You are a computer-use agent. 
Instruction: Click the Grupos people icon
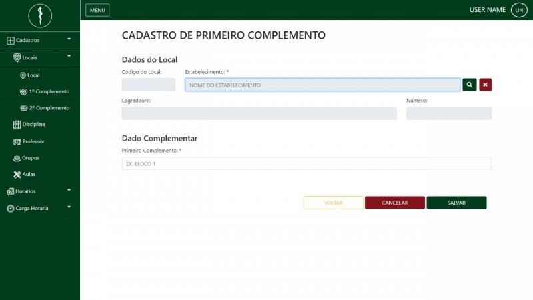(x=17, y=158)
